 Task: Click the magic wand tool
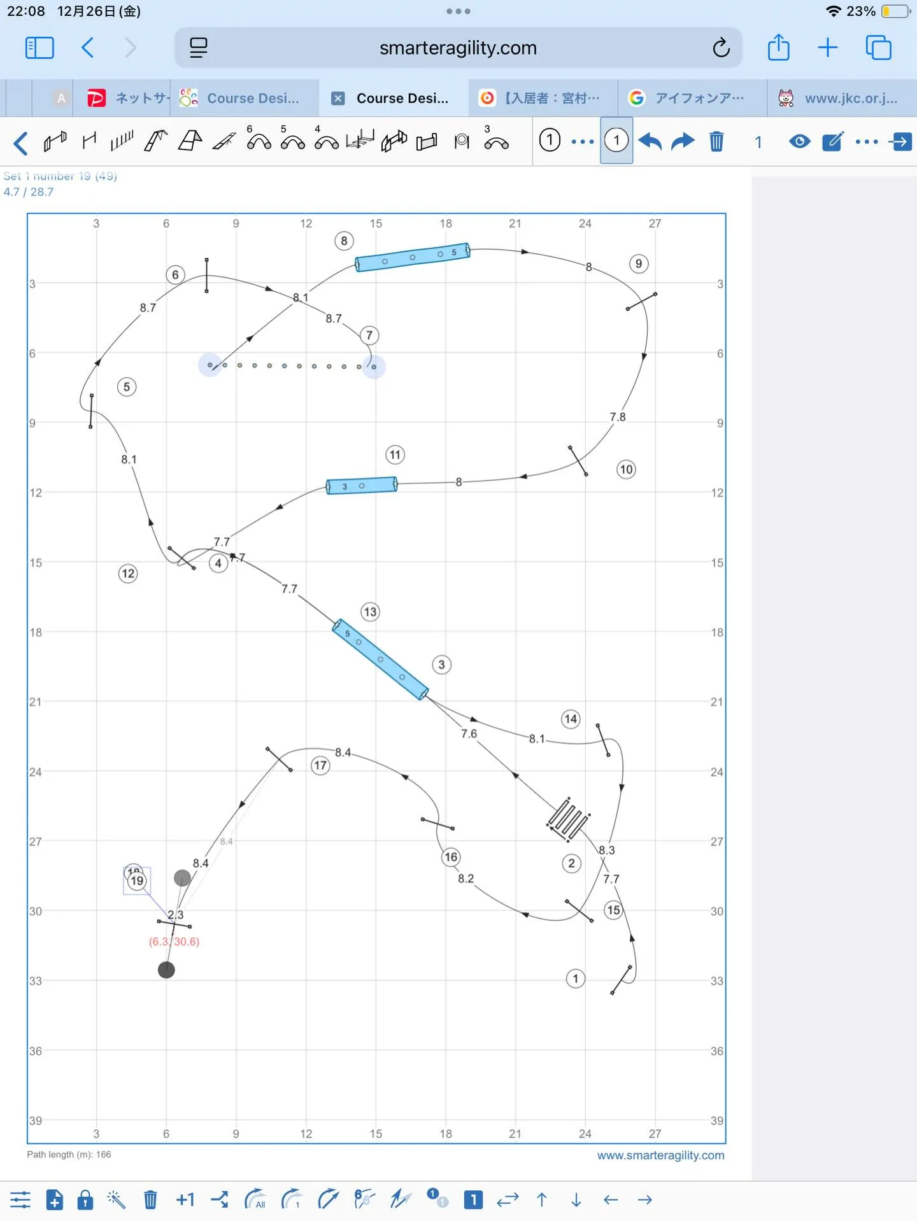[x=116, y=1200]
